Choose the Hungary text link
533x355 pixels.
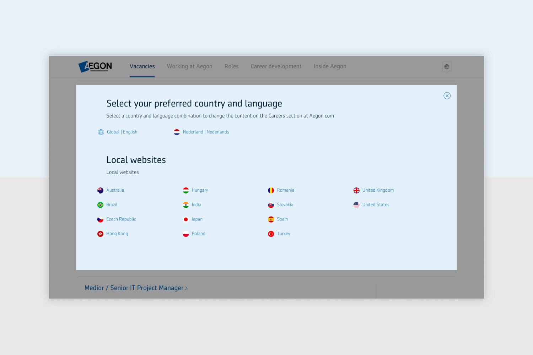click(x=200, y=190)
